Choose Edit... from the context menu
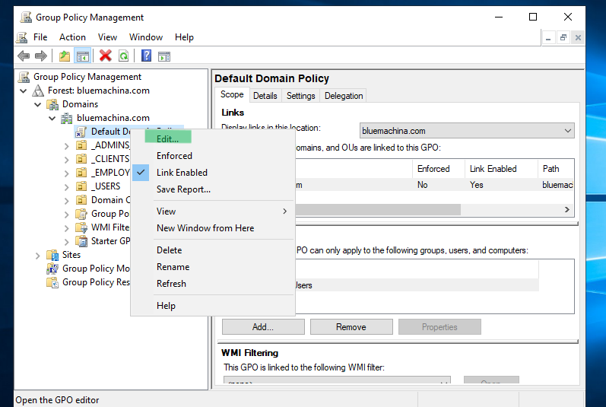Image resolution: width=606 pixels, height=407 pixels. click(168, 138)
